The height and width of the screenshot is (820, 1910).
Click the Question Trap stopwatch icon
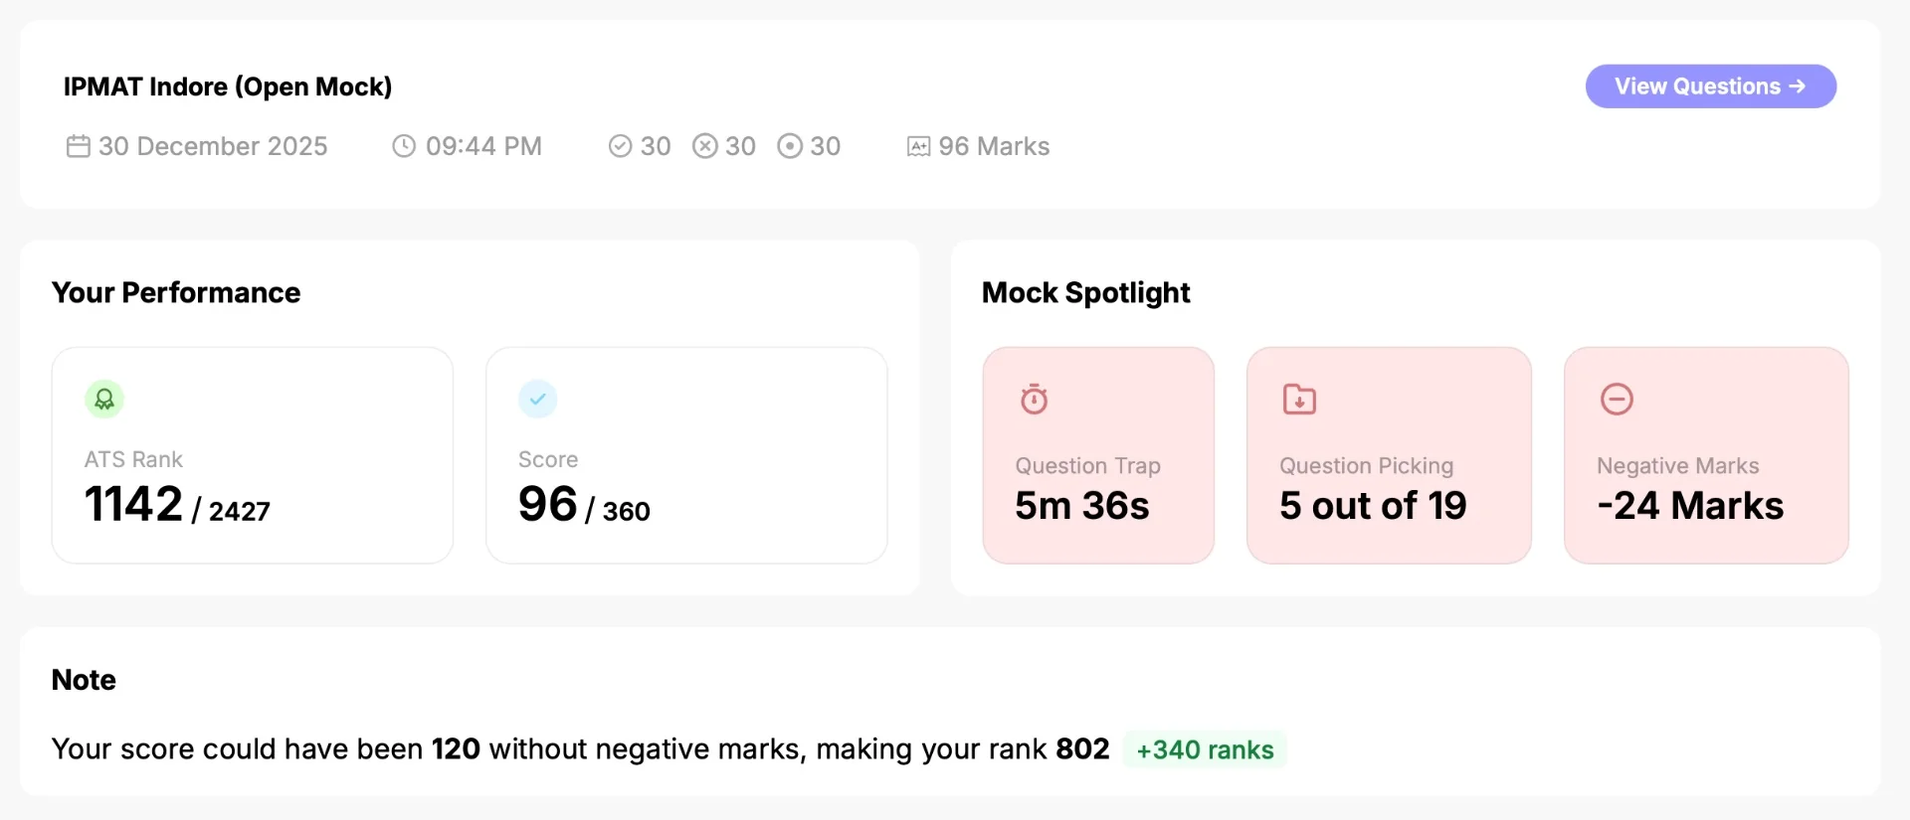pos(1035,399)
